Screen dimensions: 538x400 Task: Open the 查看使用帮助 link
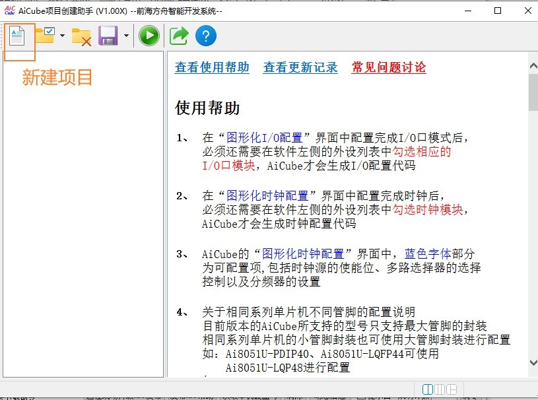coord(212,67)
